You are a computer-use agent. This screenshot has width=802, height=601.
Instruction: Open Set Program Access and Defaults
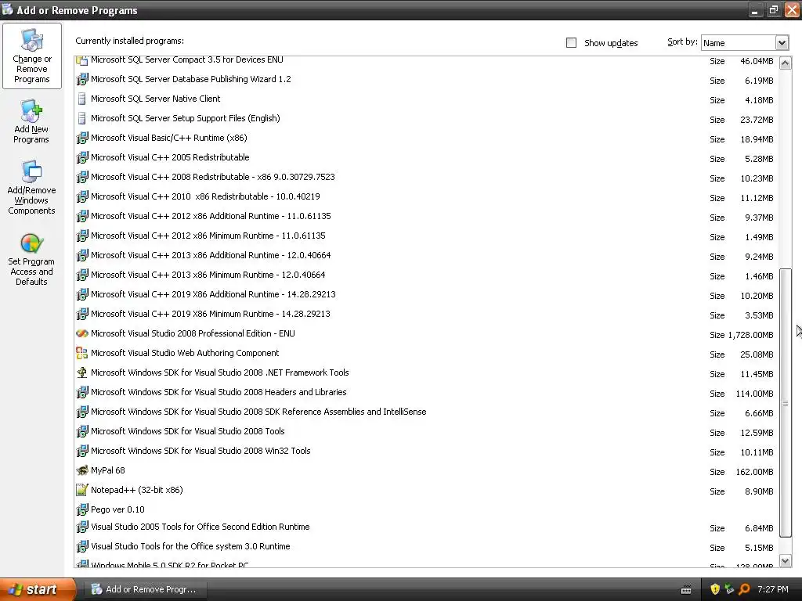[31, 259]
